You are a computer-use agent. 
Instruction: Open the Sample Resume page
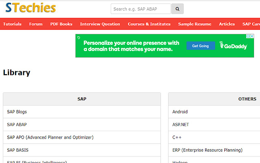195,24
